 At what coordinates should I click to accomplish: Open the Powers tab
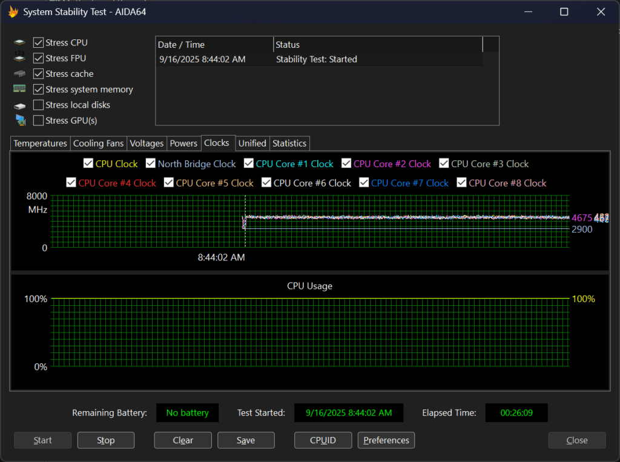click(183, 143)
